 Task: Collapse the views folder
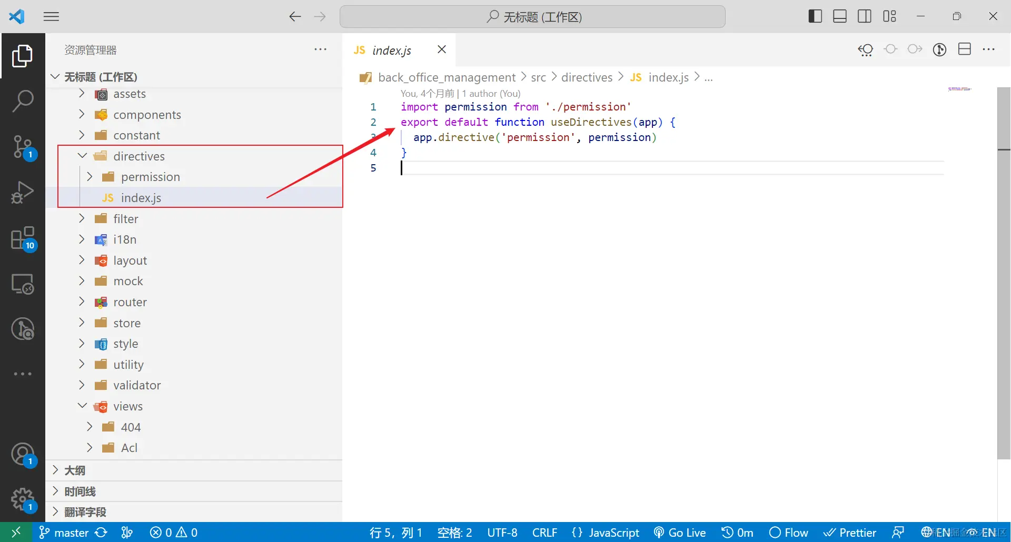coord(82,406)
